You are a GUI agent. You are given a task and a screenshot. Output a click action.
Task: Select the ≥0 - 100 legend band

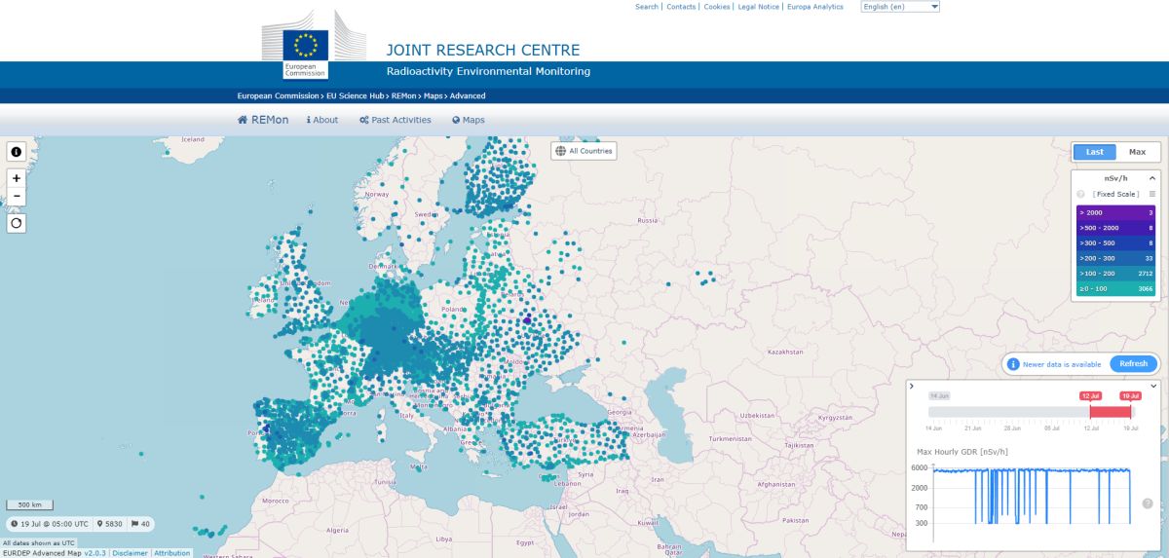point(1115,289)
